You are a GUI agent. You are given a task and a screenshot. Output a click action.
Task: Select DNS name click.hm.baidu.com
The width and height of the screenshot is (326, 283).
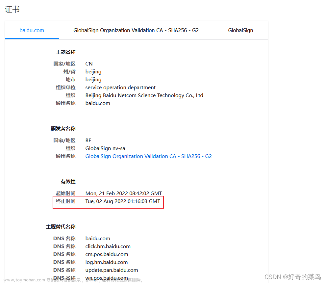[x=108, y=246]
